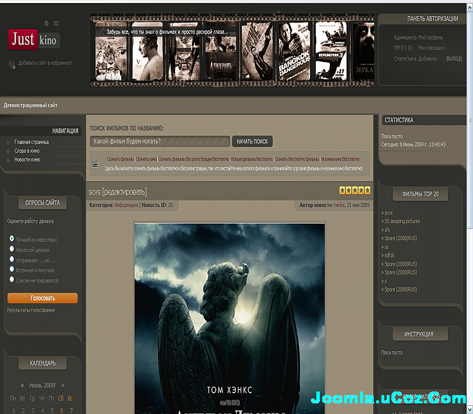
Task: Click the "[редактировать]" edit link
Action: pos(125,192)
